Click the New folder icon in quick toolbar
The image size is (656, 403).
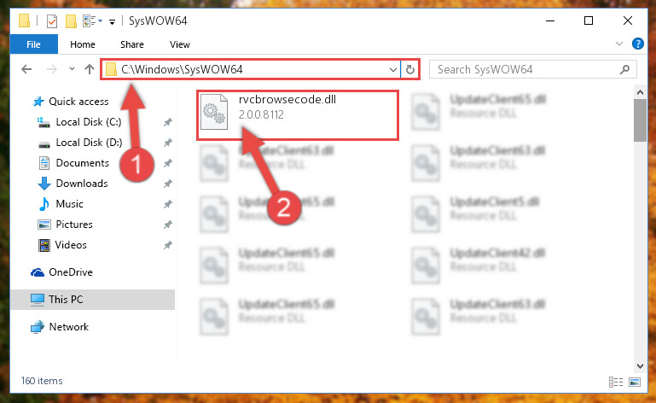point(71,21)
